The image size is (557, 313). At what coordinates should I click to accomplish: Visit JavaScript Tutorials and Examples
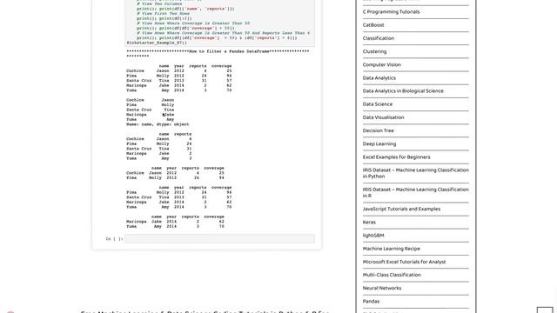click(401, 209)
